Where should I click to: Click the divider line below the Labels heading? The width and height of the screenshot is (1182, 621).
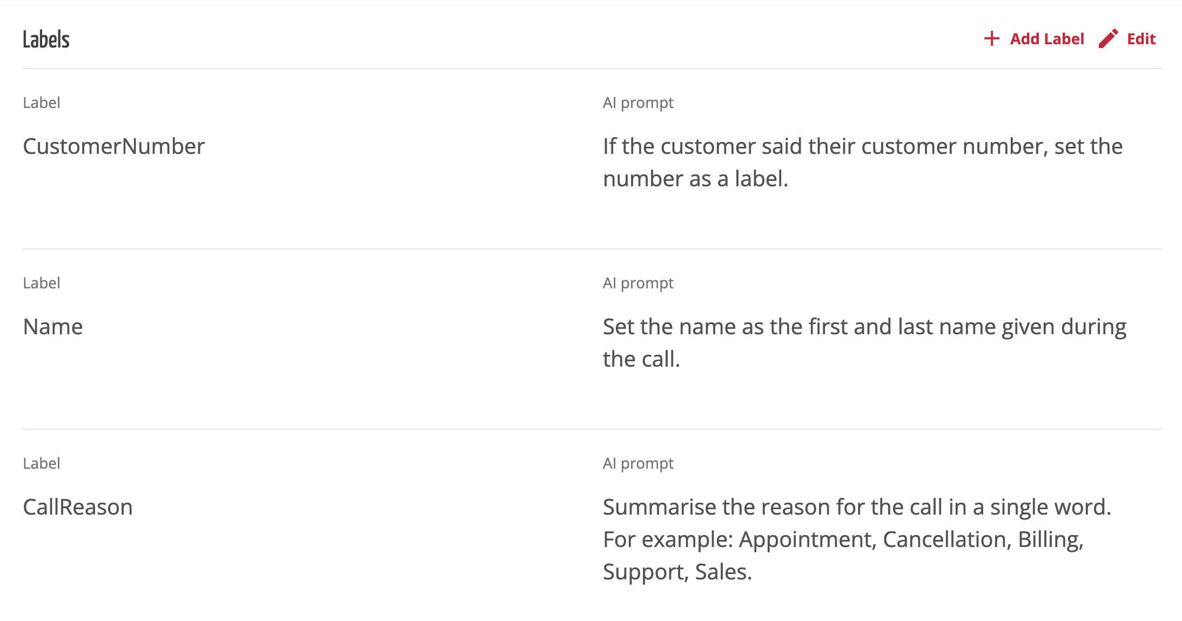[592, 69]
